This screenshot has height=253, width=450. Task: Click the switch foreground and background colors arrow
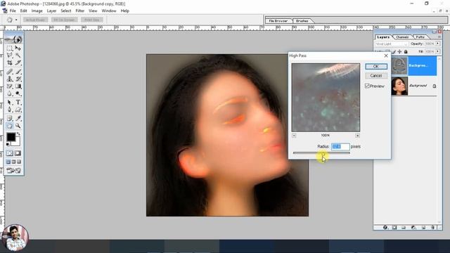(x=19, y=134)
